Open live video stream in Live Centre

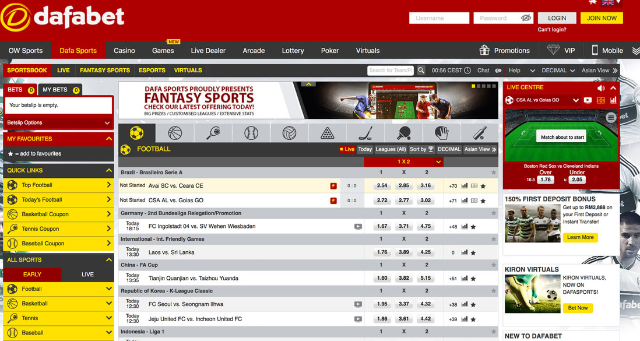(x=588, y=100)
